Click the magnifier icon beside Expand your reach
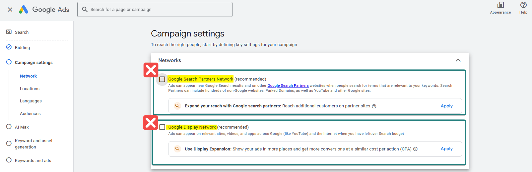Screen dimensions: 532x172 point(177,106)
